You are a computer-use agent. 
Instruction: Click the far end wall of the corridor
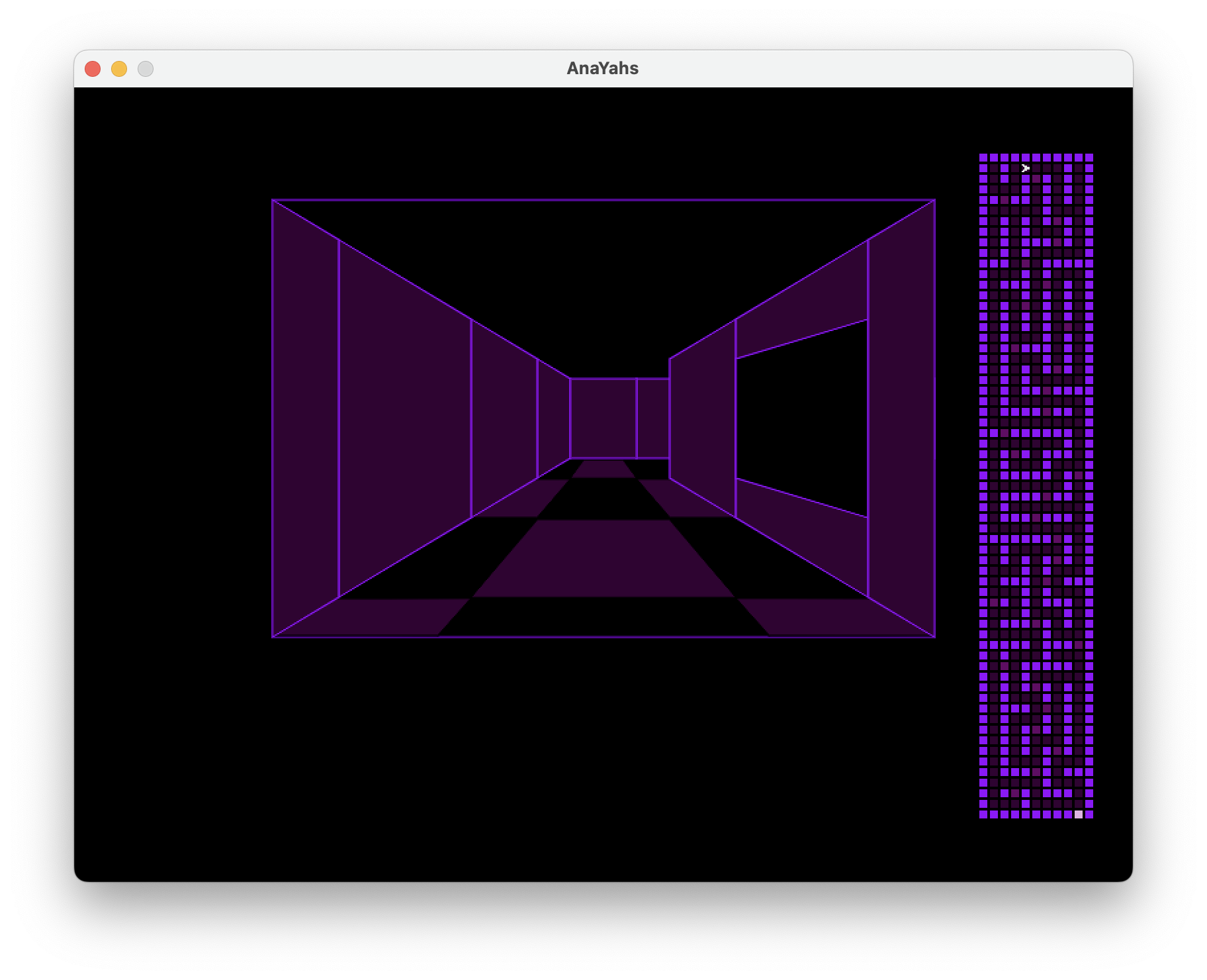point(603,418)
